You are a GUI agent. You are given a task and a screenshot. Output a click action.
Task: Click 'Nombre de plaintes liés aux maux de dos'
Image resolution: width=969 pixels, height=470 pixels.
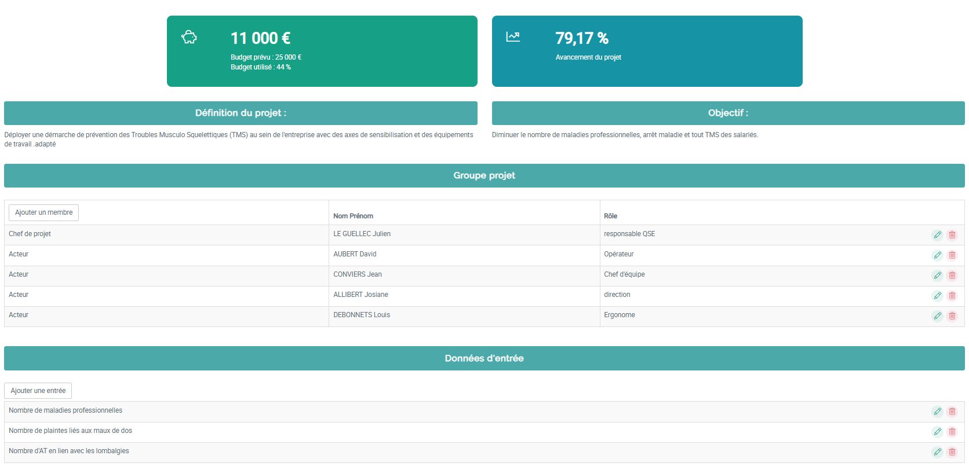pyautogui.click(x=70, y=431)
